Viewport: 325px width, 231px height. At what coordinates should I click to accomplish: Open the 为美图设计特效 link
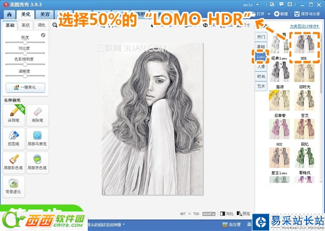[304, 27]
